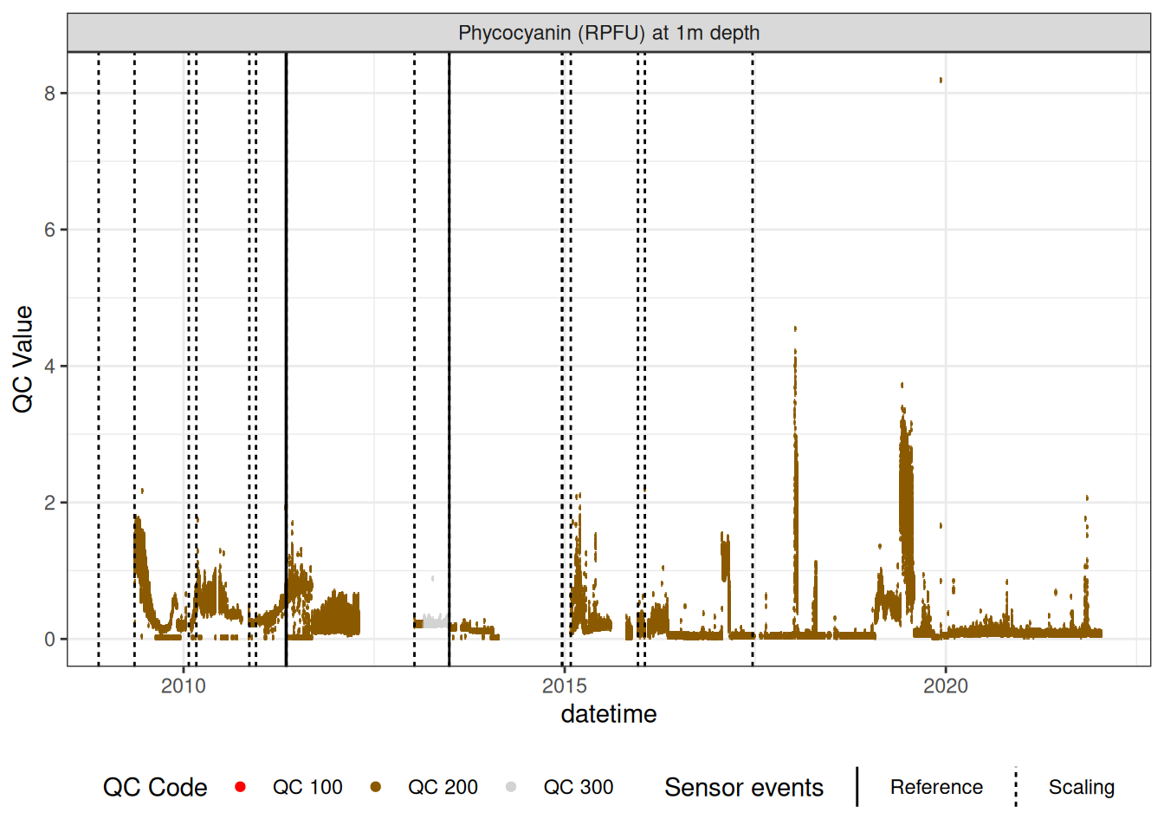Click the Sensor events legend title
The width and height of the screenshot is (1164, 832).
pos(743,787)
